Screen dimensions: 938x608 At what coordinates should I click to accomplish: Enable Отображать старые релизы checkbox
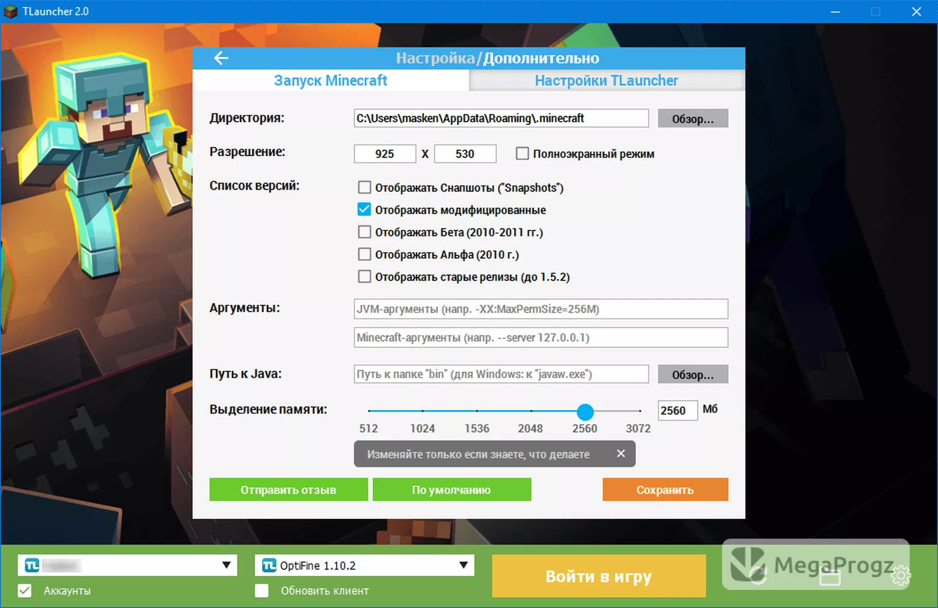(364, 276)
